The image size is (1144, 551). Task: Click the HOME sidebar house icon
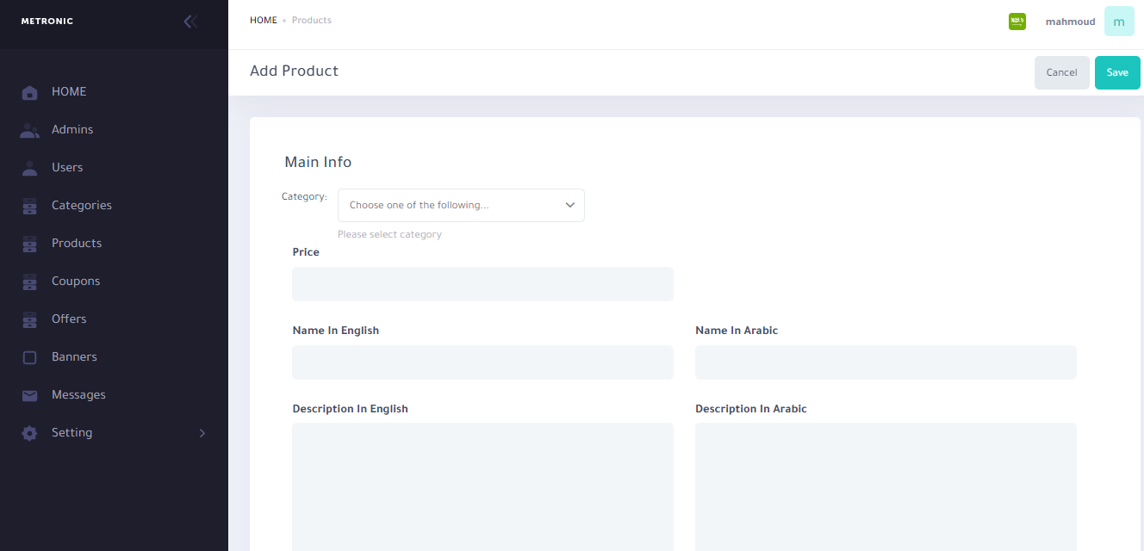(x=29, y=92)
